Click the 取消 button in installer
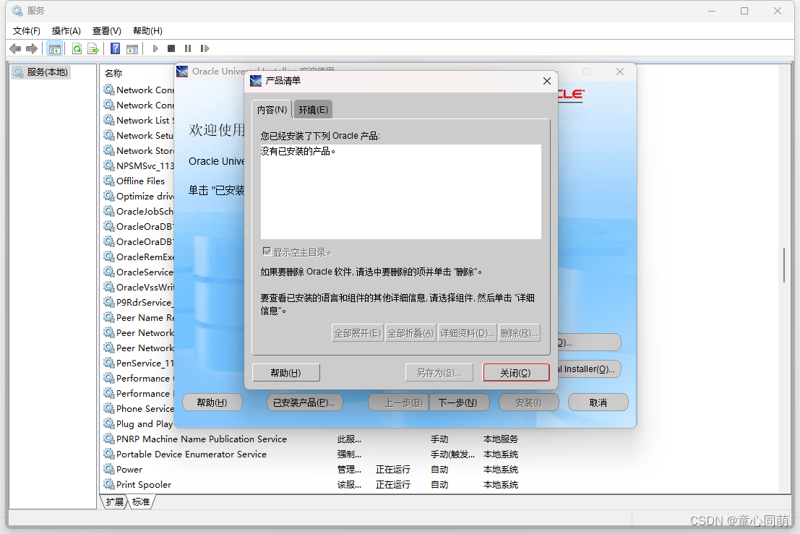Viewport: 800px width, 534px height. (x=598, y=402)
